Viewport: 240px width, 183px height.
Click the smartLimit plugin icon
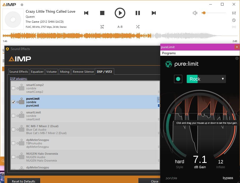21,115
